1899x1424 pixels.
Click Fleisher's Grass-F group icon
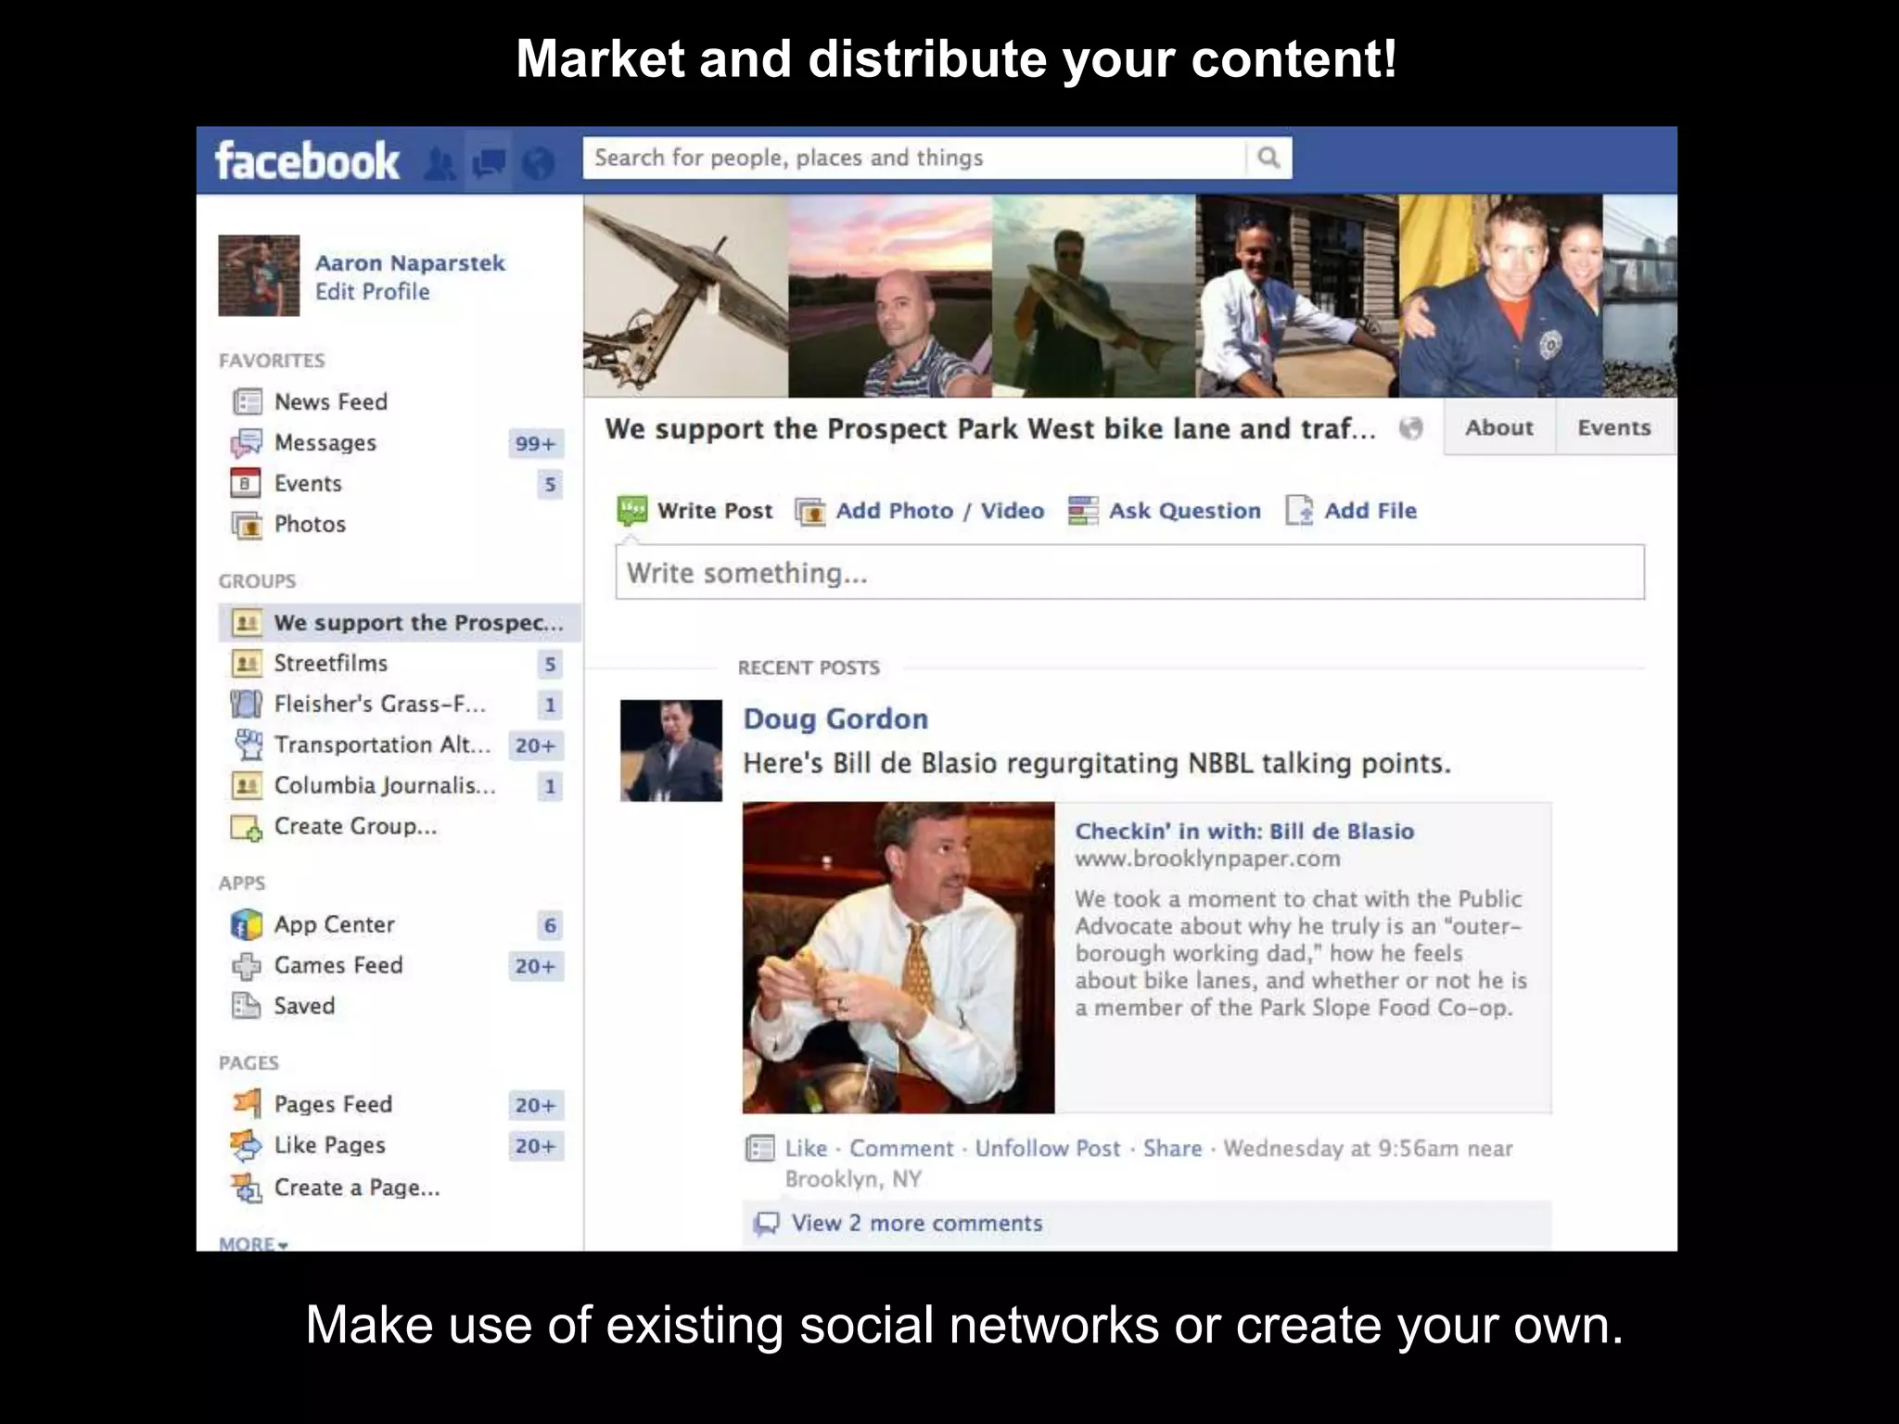coord(246,704)
